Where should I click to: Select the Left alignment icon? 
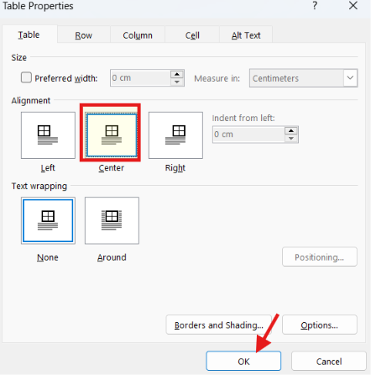coord(48,135)
